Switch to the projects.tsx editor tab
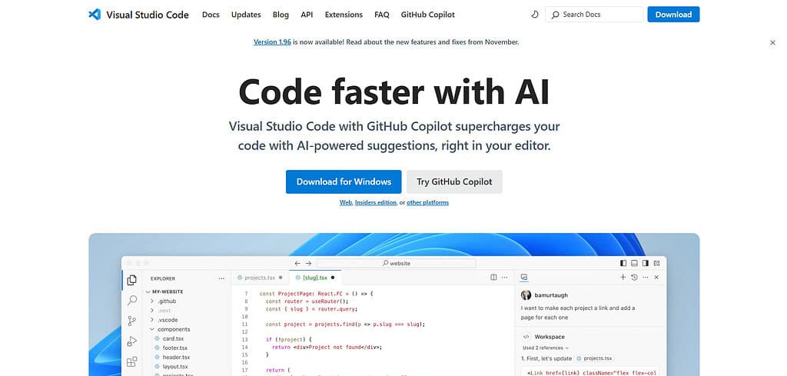The height and width of the screenshot is (376, 787). [x=260, y=278]
